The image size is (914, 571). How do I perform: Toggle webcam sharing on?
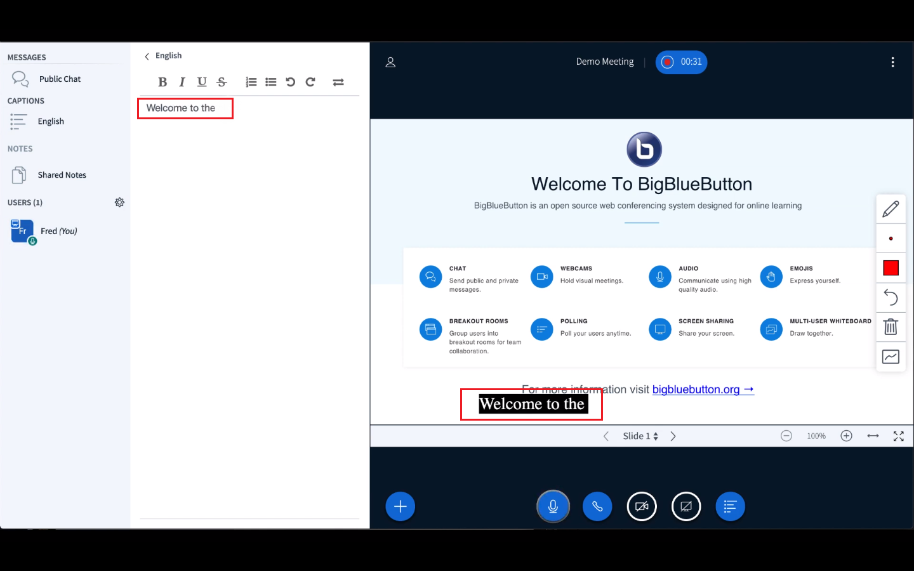pyautogui.click(x=642, y=506)
